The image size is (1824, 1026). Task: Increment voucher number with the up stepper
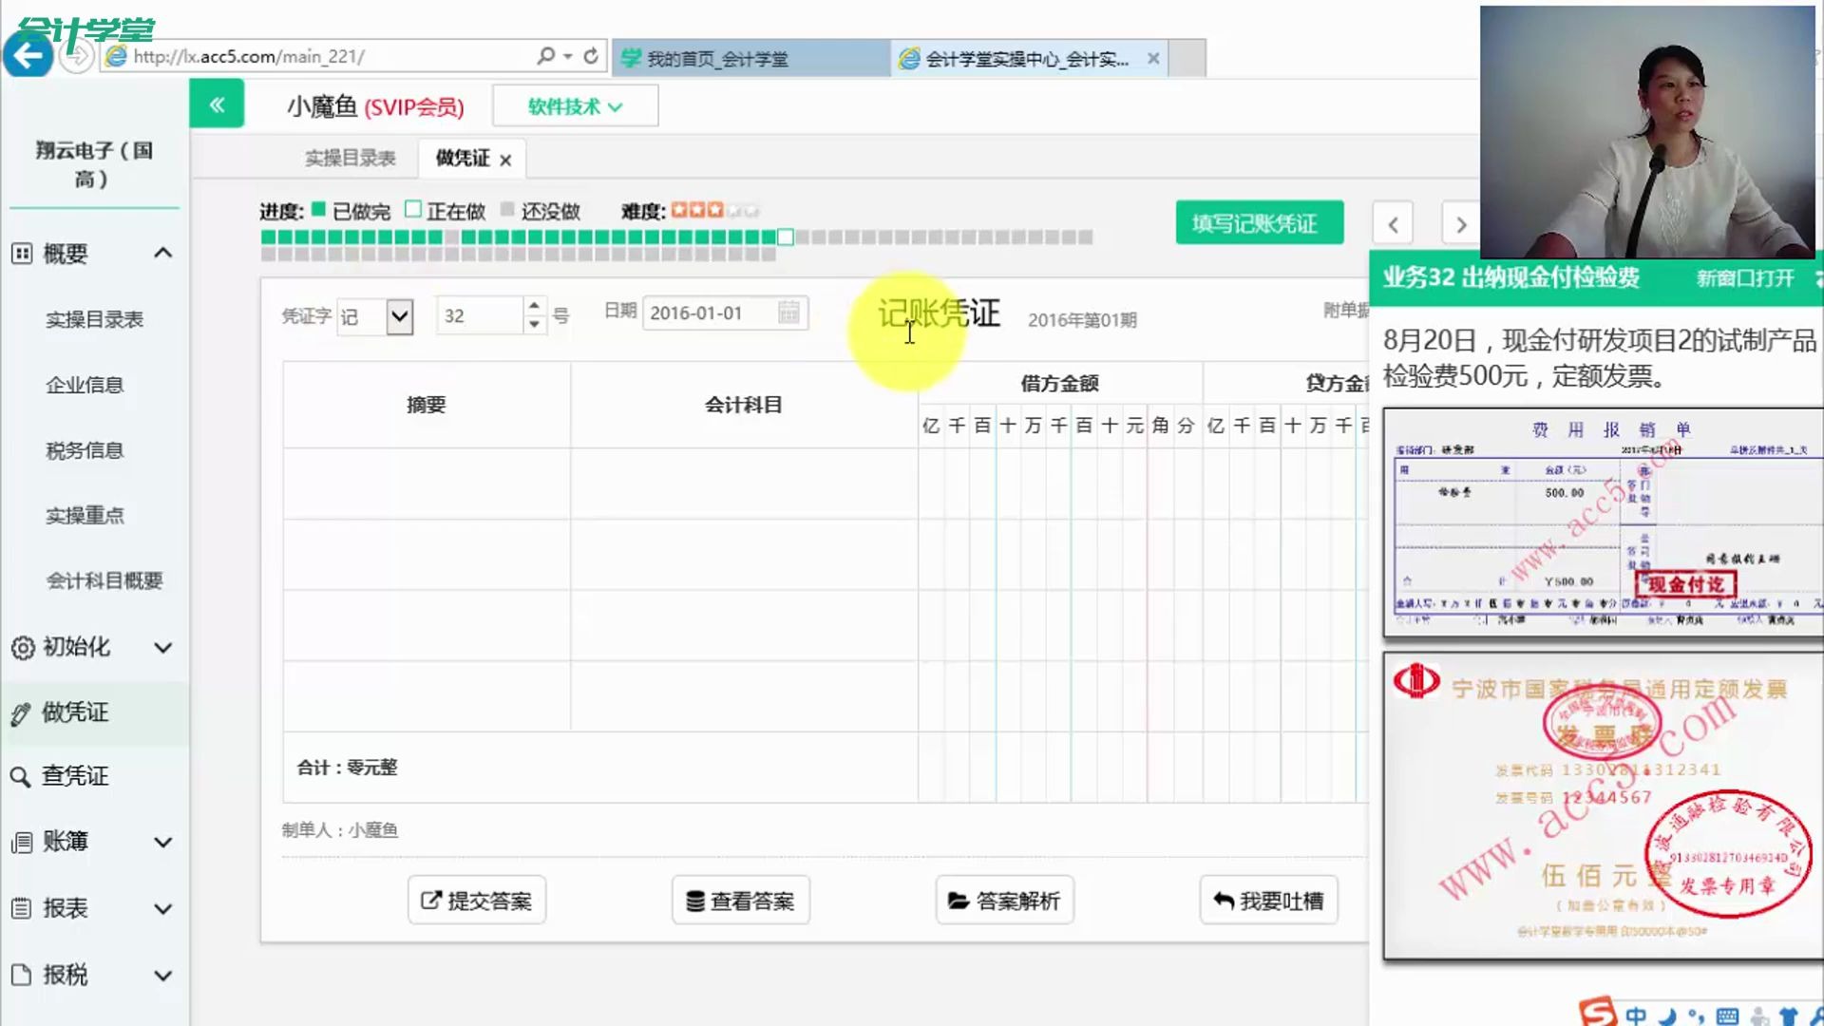[x=534, y=308]
